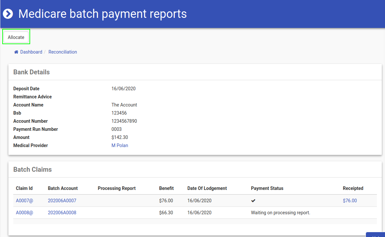The image size is (385, 237).
Task: Open the receipted $76.00 amount link
Action: coord(350,201)
